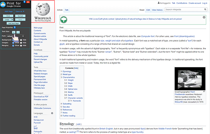The width and height of the screenshot is (210, 134).
Task: Select Hide for Background
Action: coord(21,40)
